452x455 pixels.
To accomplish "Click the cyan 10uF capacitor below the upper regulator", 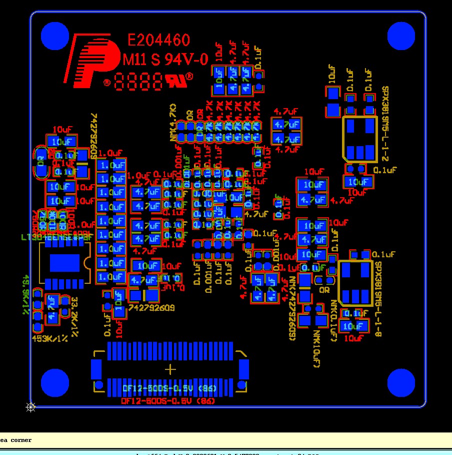I will click(x=358, y=182).
